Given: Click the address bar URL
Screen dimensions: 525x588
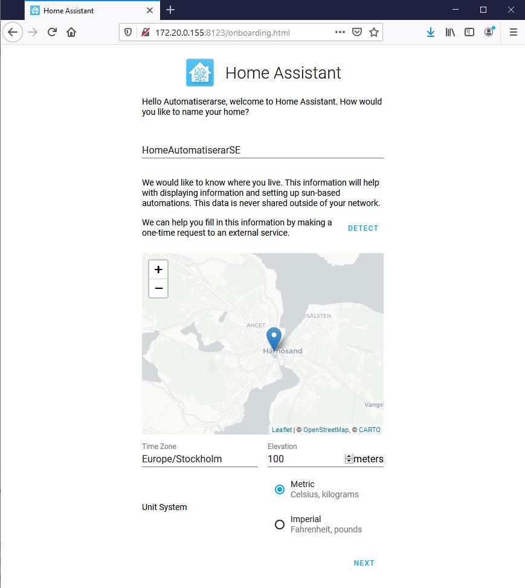Looking at the screenshot, I should 223,33.
